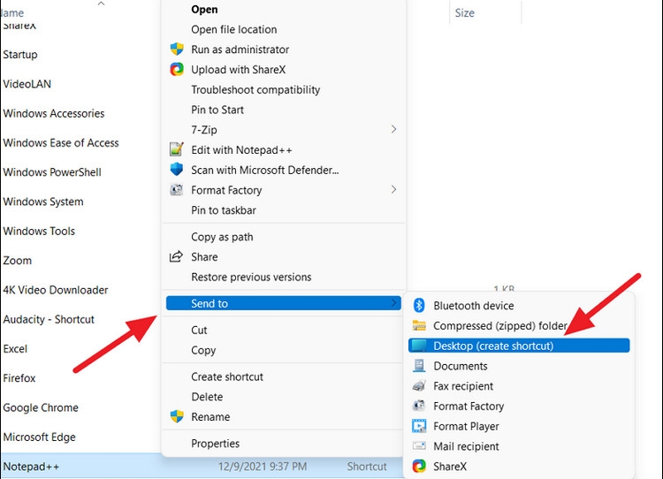Choose Pin to taskbar
Image resolution: width=663 pixels, height=479 pixels.
224,210
